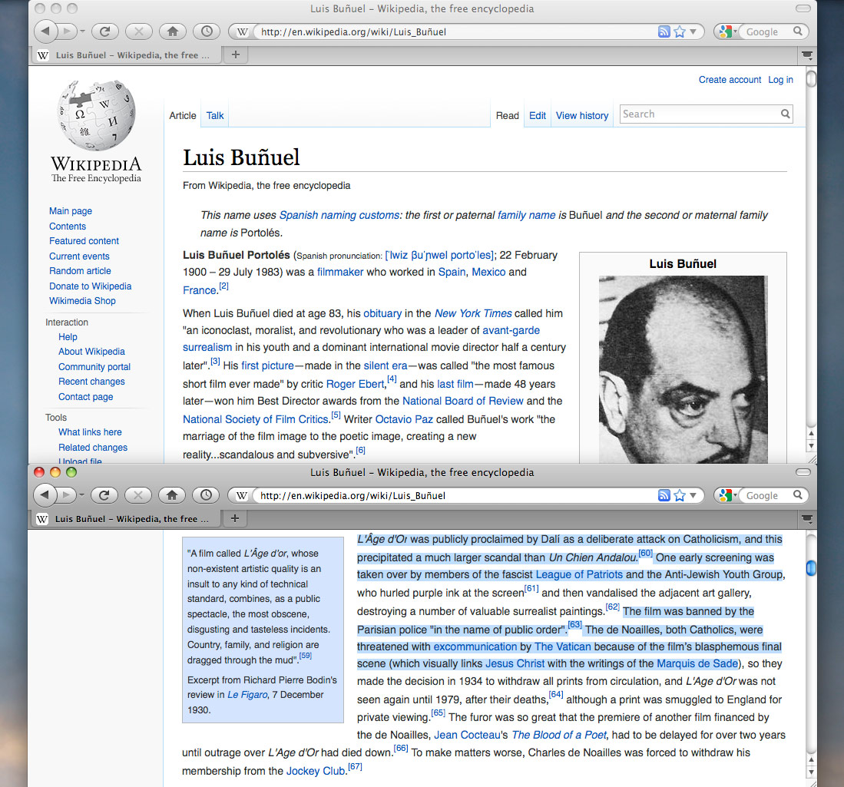The height and width of the screenshot is (787, 844).
Task: Click toolbar toggle pill in bottom window titlebar
Action: tap(803, 472)
